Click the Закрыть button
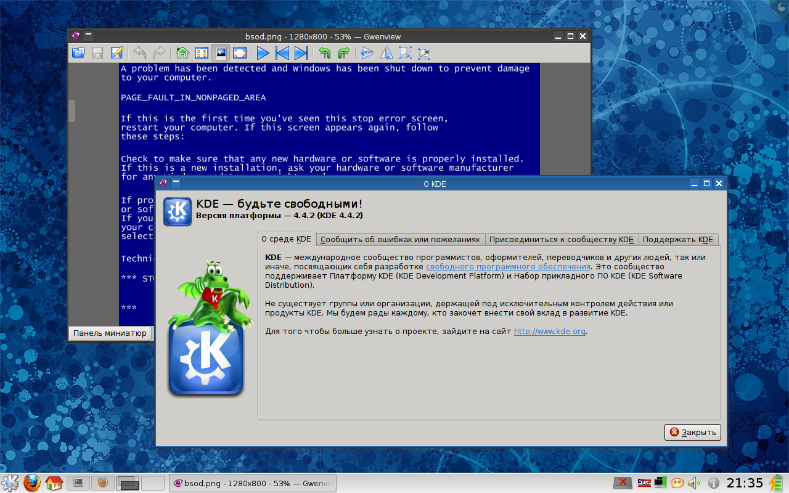The width and height of the screenshot is (789, 493). coord(693,433)
